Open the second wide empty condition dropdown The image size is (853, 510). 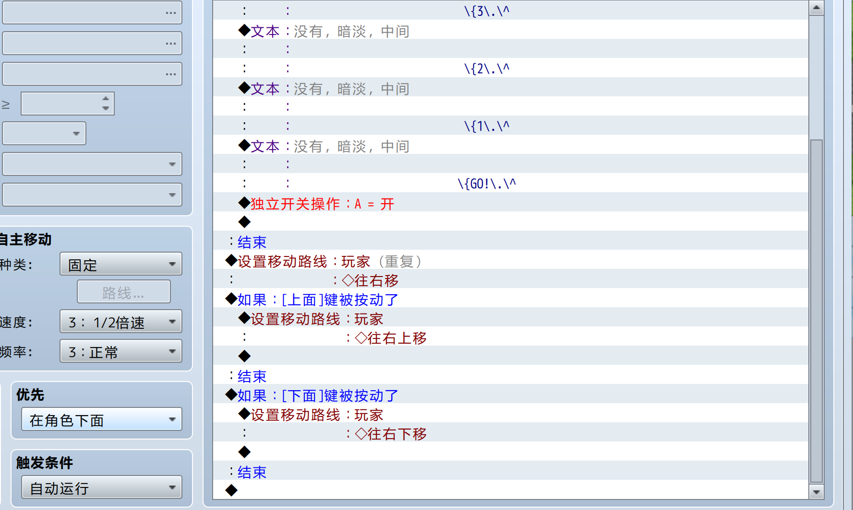(92, 195)
